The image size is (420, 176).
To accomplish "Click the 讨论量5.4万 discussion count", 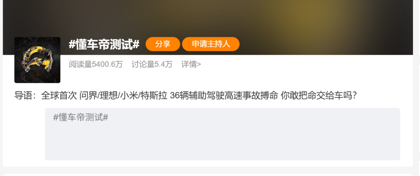I will click(152, 64).
